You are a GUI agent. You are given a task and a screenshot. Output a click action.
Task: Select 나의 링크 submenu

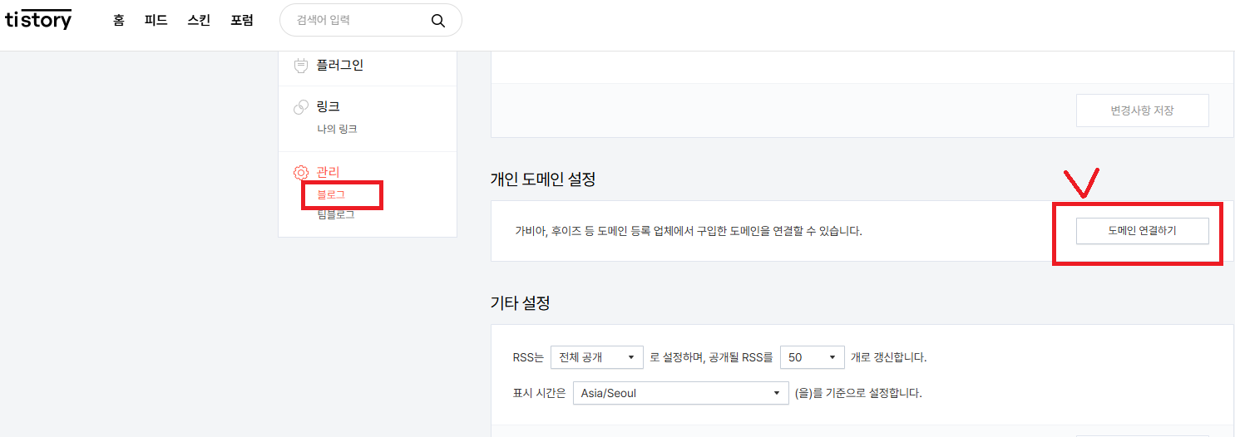pyautogui.click(x=337, y=130)
